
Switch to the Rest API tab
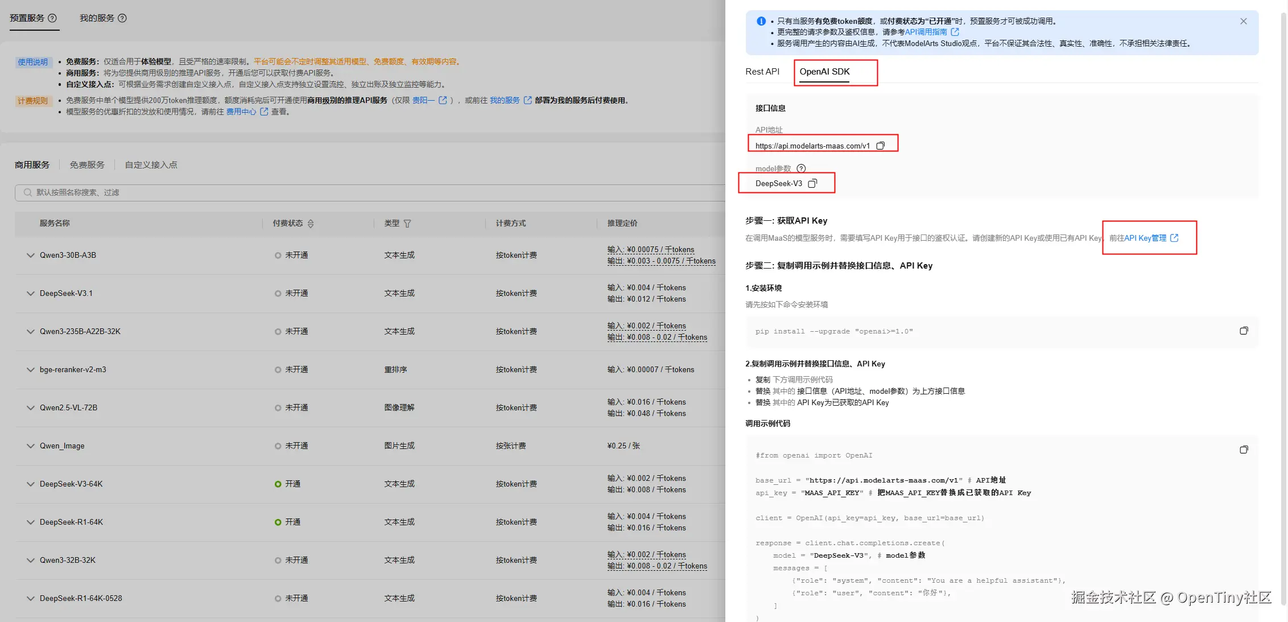click(x=762, y=72)
